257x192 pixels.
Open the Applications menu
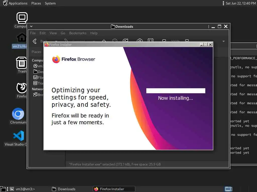pos(18,3)
